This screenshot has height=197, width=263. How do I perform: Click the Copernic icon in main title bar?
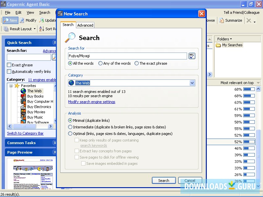click(3, 4)
